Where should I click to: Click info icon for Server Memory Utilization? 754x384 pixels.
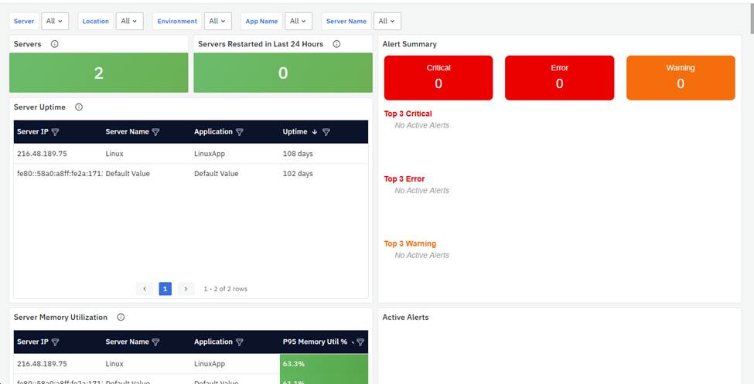[x=121, y=318]
